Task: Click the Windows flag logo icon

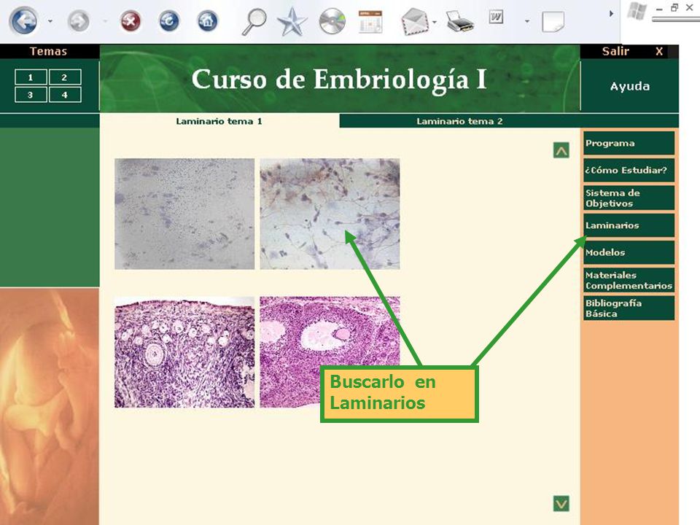Action: click(x=637, y=11)
